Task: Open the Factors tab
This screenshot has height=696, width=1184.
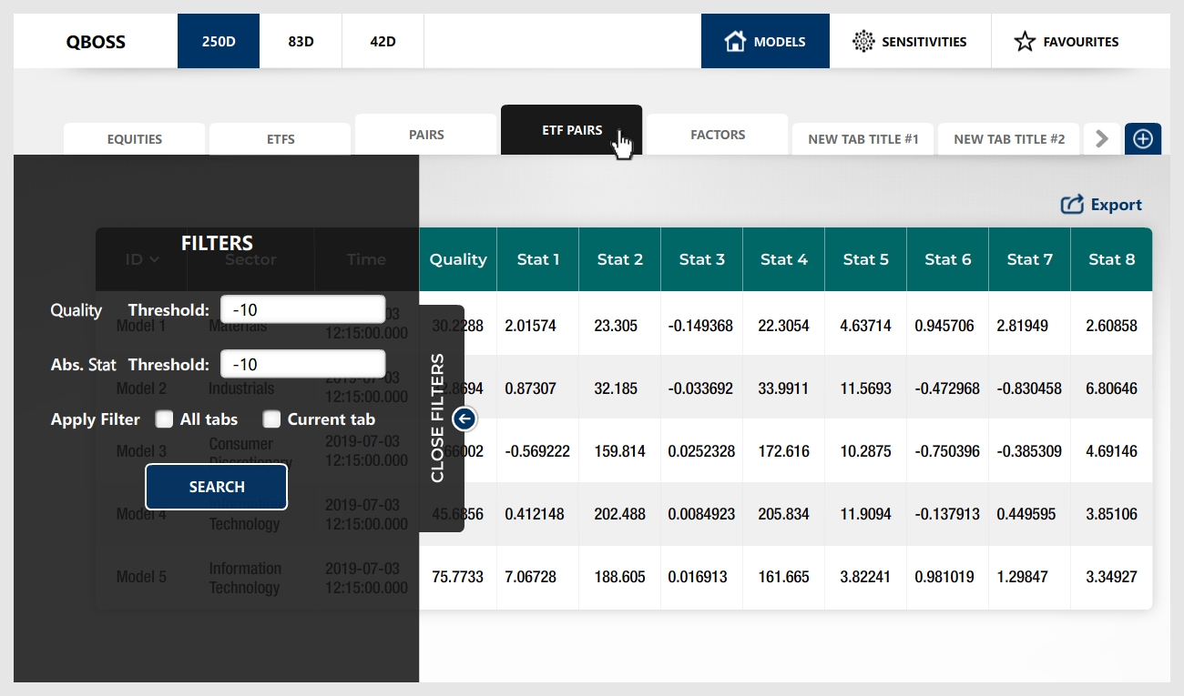Action: [x=717, y=135]
